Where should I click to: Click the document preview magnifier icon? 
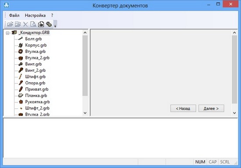tap(33, 24)
